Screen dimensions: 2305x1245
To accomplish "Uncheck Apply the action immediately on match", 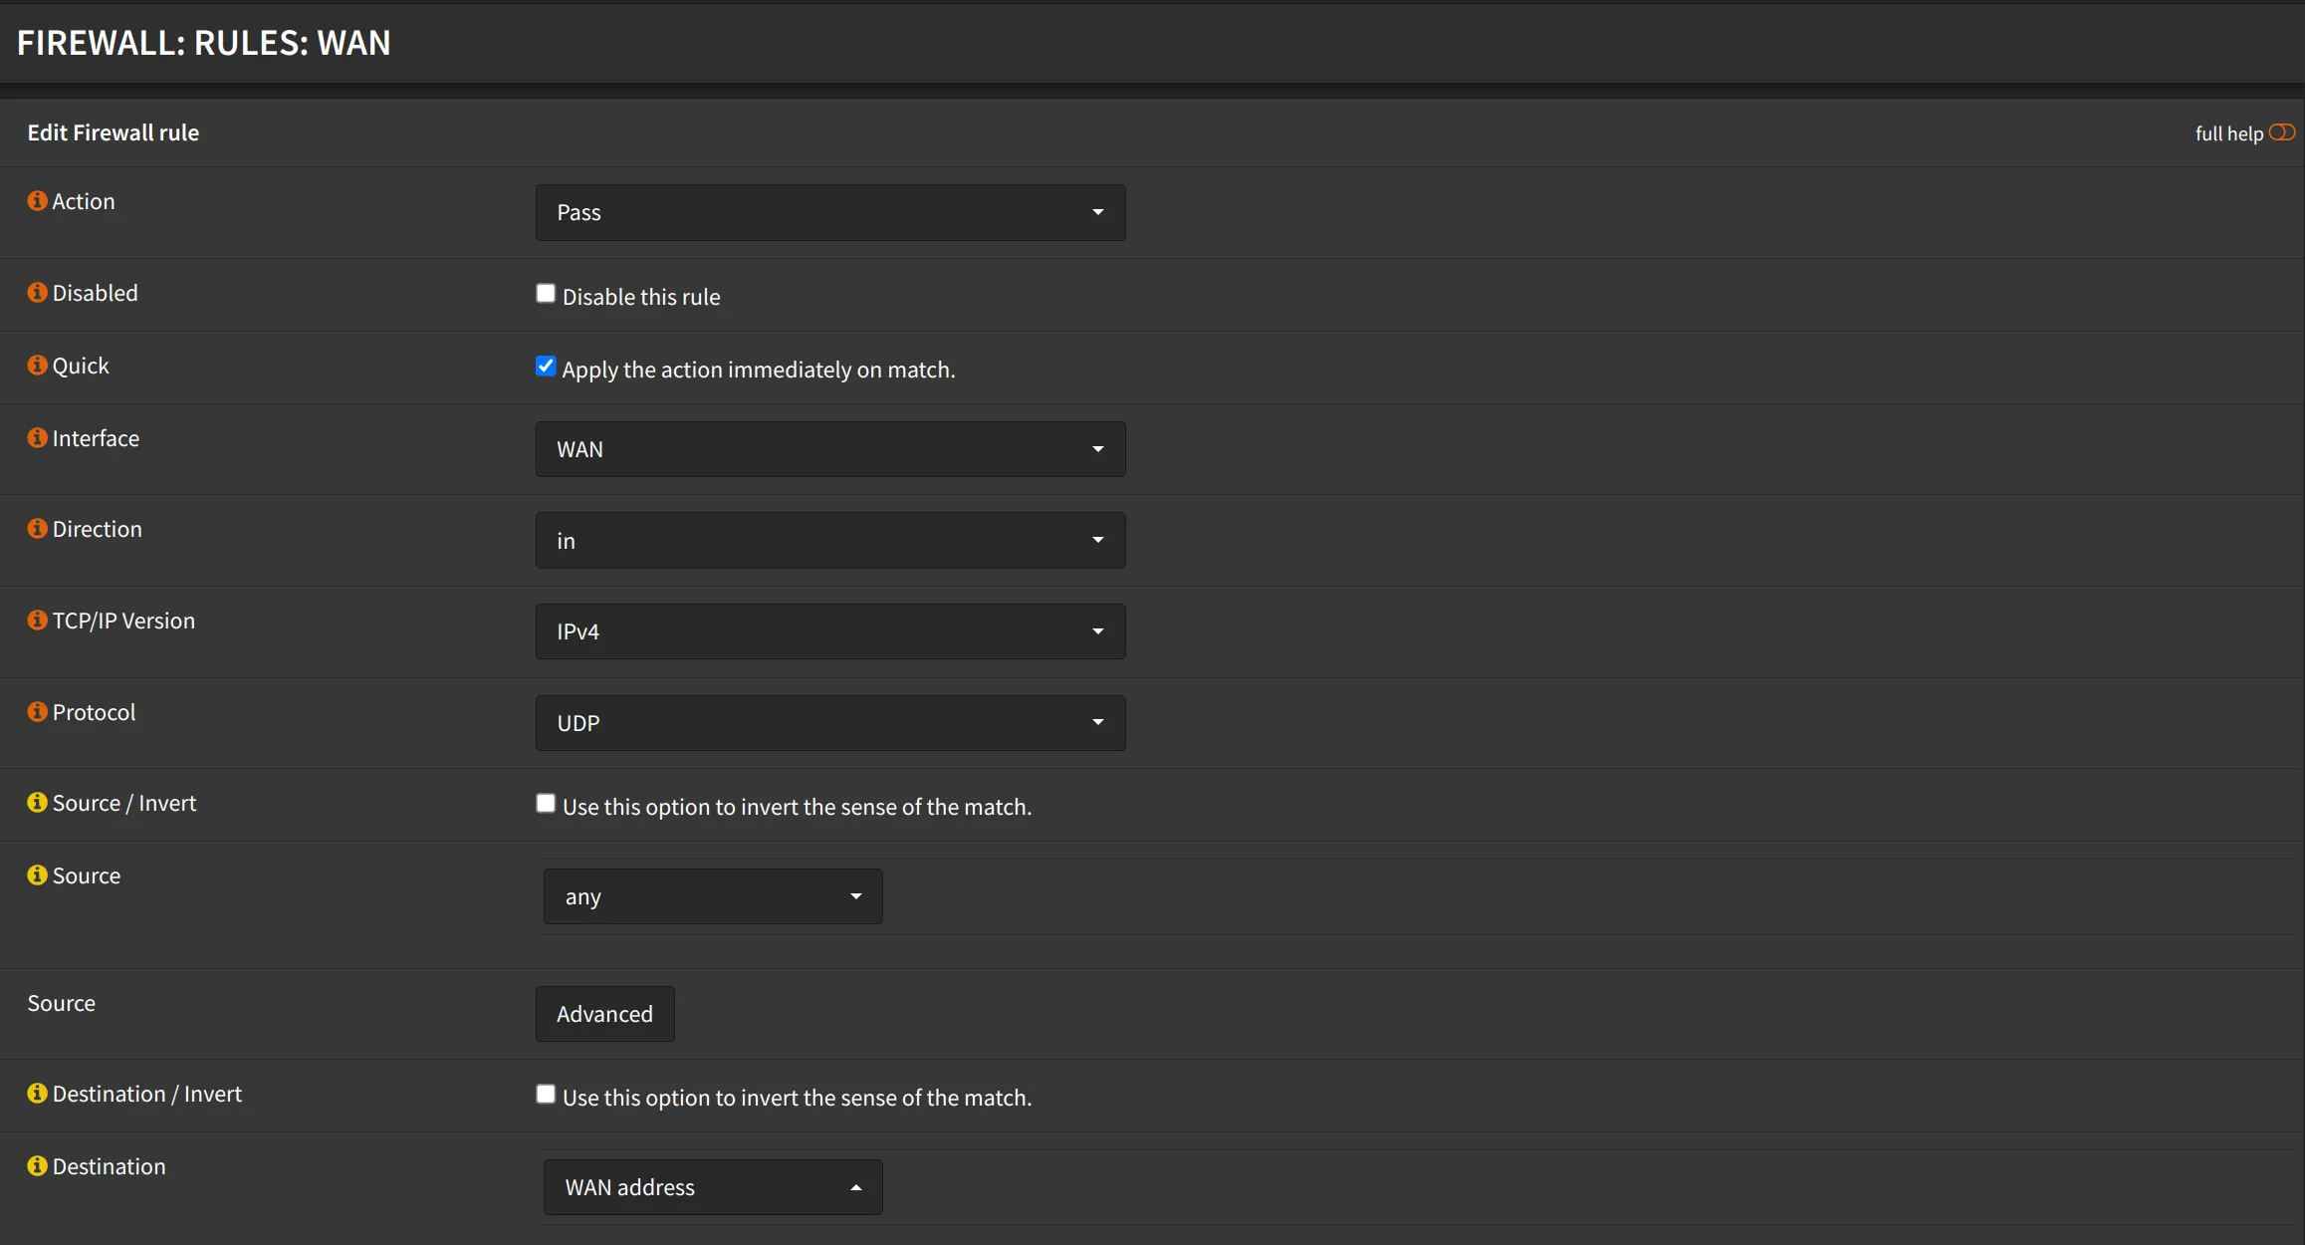I will (x=546, y=367).
